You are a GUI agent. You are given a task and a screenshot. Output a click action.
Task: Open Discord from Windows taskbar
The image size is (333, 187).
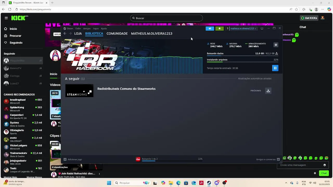pos(217,183)
